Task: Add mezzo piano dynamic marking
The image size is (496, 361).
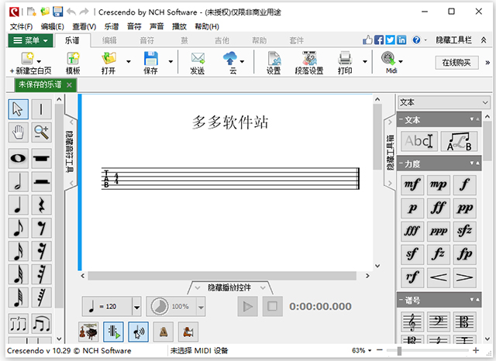Action: tap(439, 184)
